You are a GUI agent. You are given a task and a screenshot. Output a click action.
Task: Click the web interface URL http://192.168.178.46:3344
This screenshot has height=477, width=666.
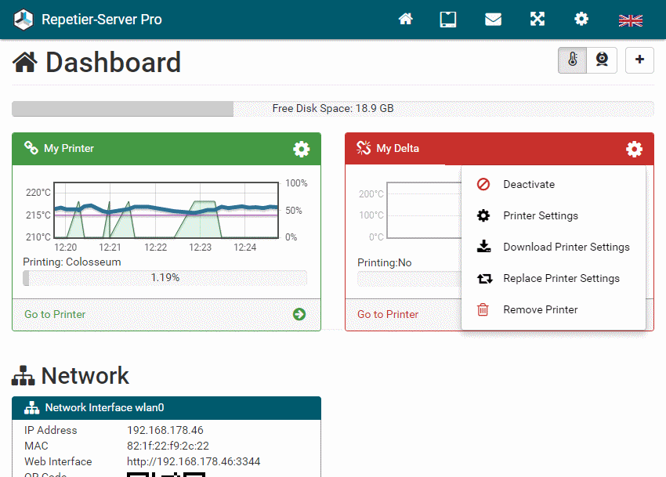point(194,461)
